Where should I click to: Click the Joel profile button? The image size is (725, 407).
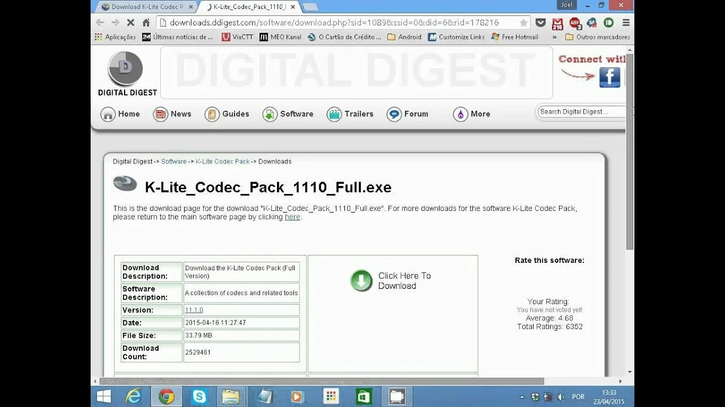pos(567,5)
